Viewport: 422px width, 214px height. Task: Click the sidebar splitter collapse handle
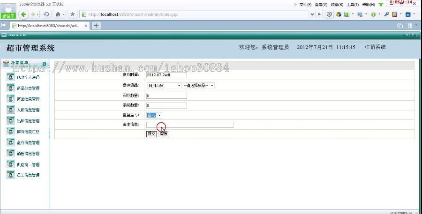pyautogui.click(x=49, y=133)
